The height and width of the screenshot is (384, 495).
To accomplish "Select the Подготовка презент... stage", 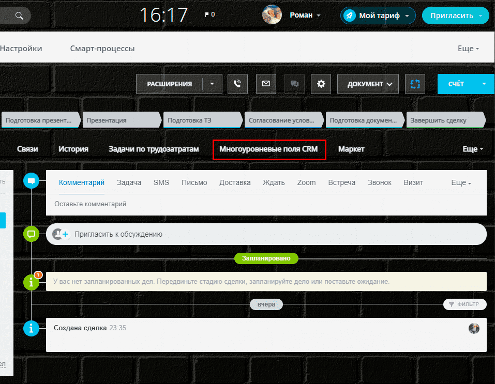I will point(40,120).
